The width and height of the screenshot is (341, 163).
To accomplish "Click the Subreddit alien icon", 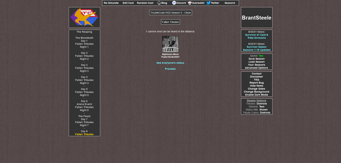I will [190, 3].
